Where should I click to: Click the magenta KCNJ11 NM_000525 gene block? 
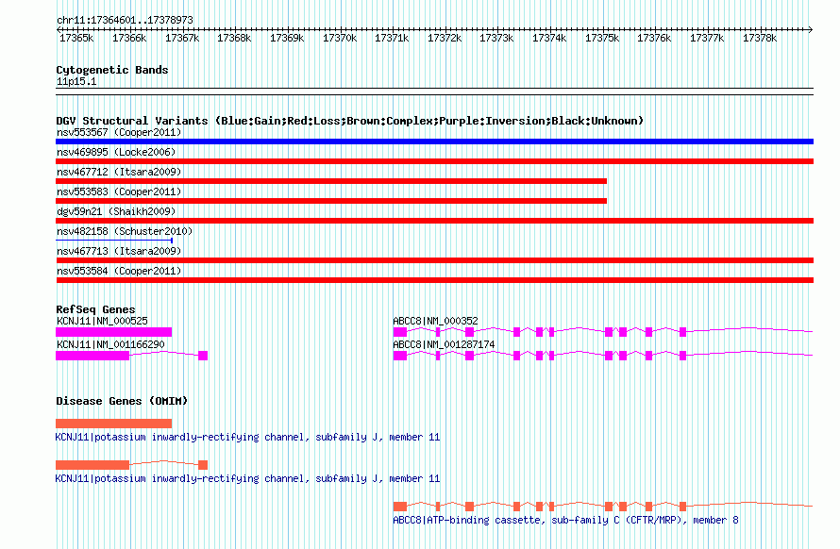pos(113,332)
